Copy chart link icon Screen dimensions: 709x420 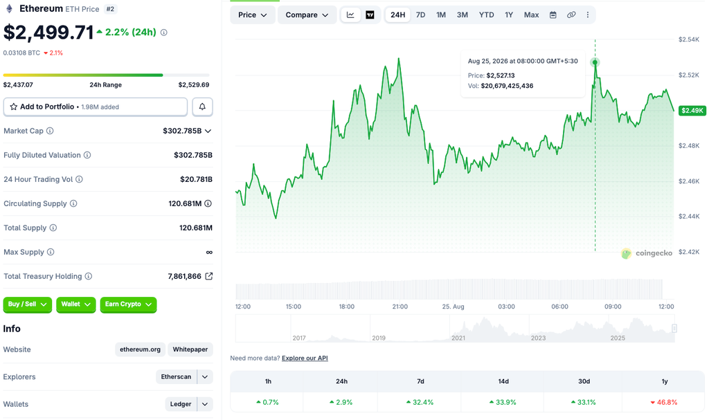click(571, 15)
